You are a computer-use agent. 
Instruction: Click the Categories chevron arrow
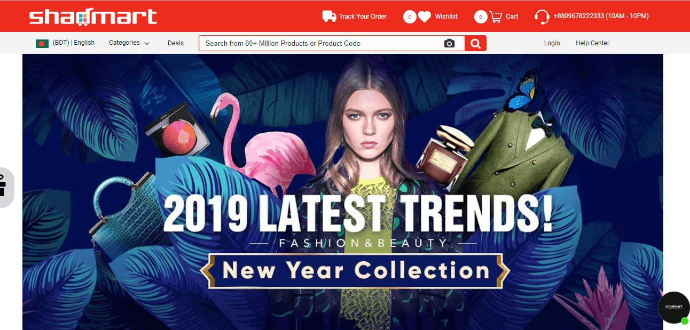pyautogui.click(x=147, y=43)
